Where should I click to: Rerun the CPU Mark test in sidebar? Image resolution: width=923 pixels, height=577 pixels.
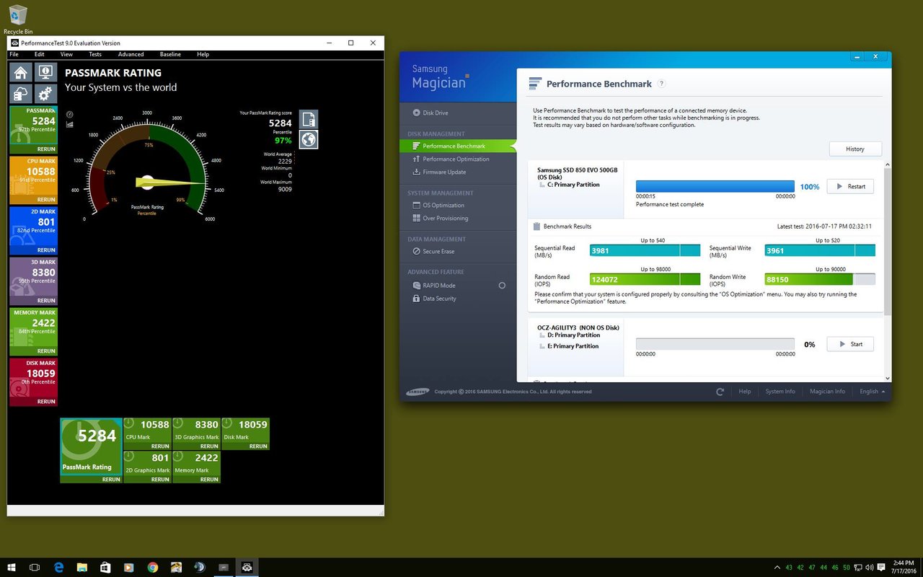click(x=46, y=200)
